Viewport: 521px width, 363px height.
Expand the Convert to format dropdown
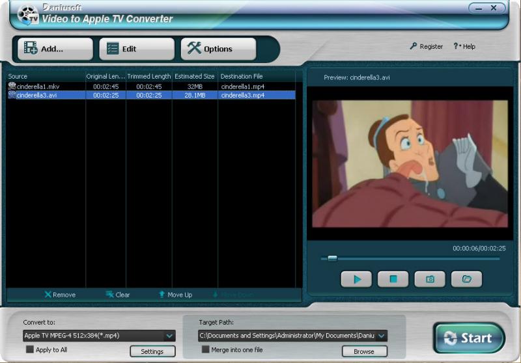point(169,336)
